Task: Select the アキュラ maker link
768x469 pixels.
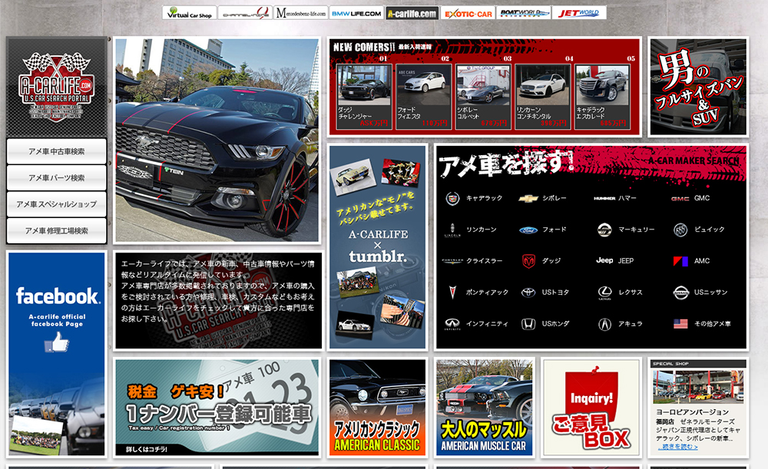Action: tap(630, 324)
